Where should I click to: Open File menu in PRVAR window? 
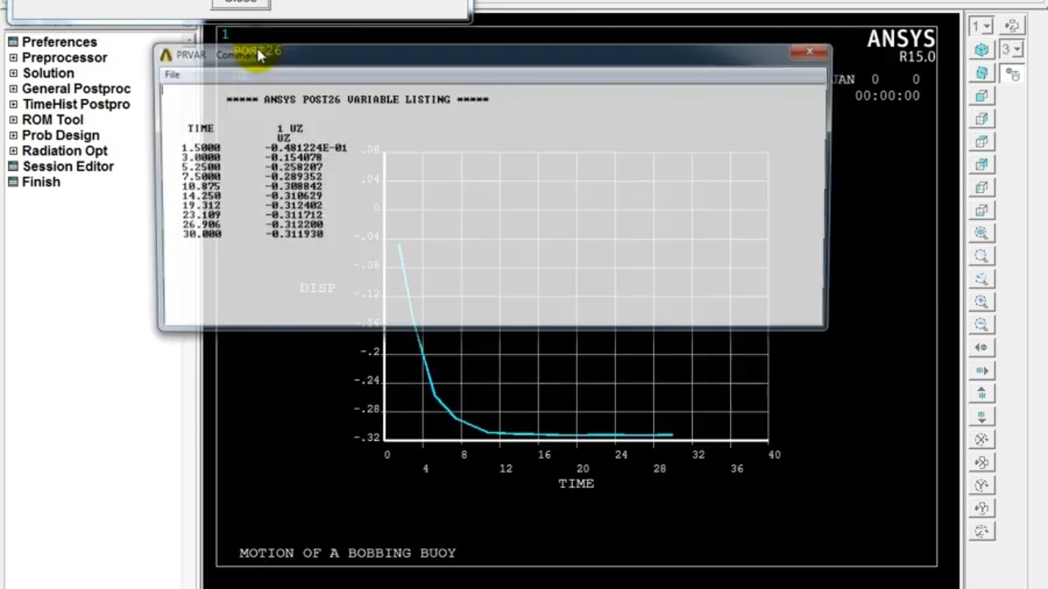click(172, 74)
